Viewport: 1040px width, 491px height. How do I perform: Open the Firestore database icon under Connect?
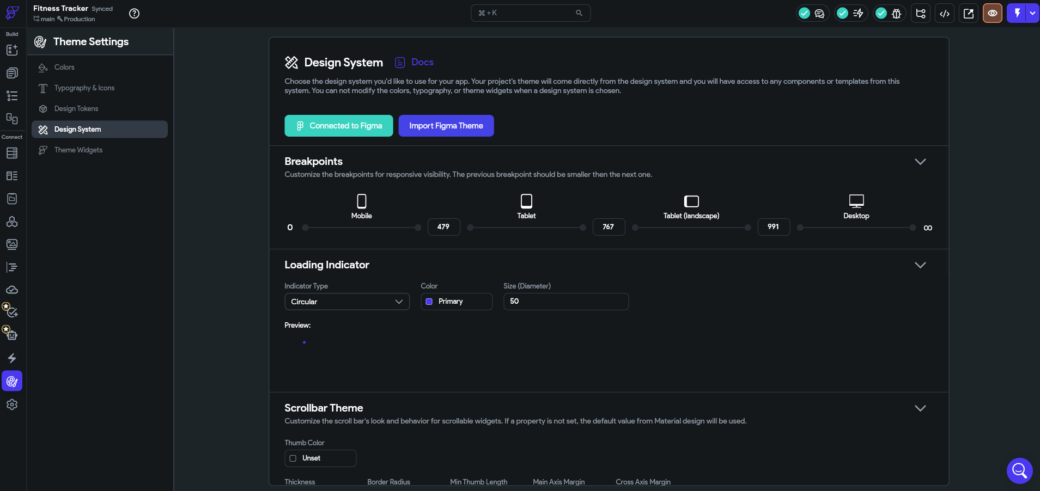pyautogui.click(x=12, y=153)
